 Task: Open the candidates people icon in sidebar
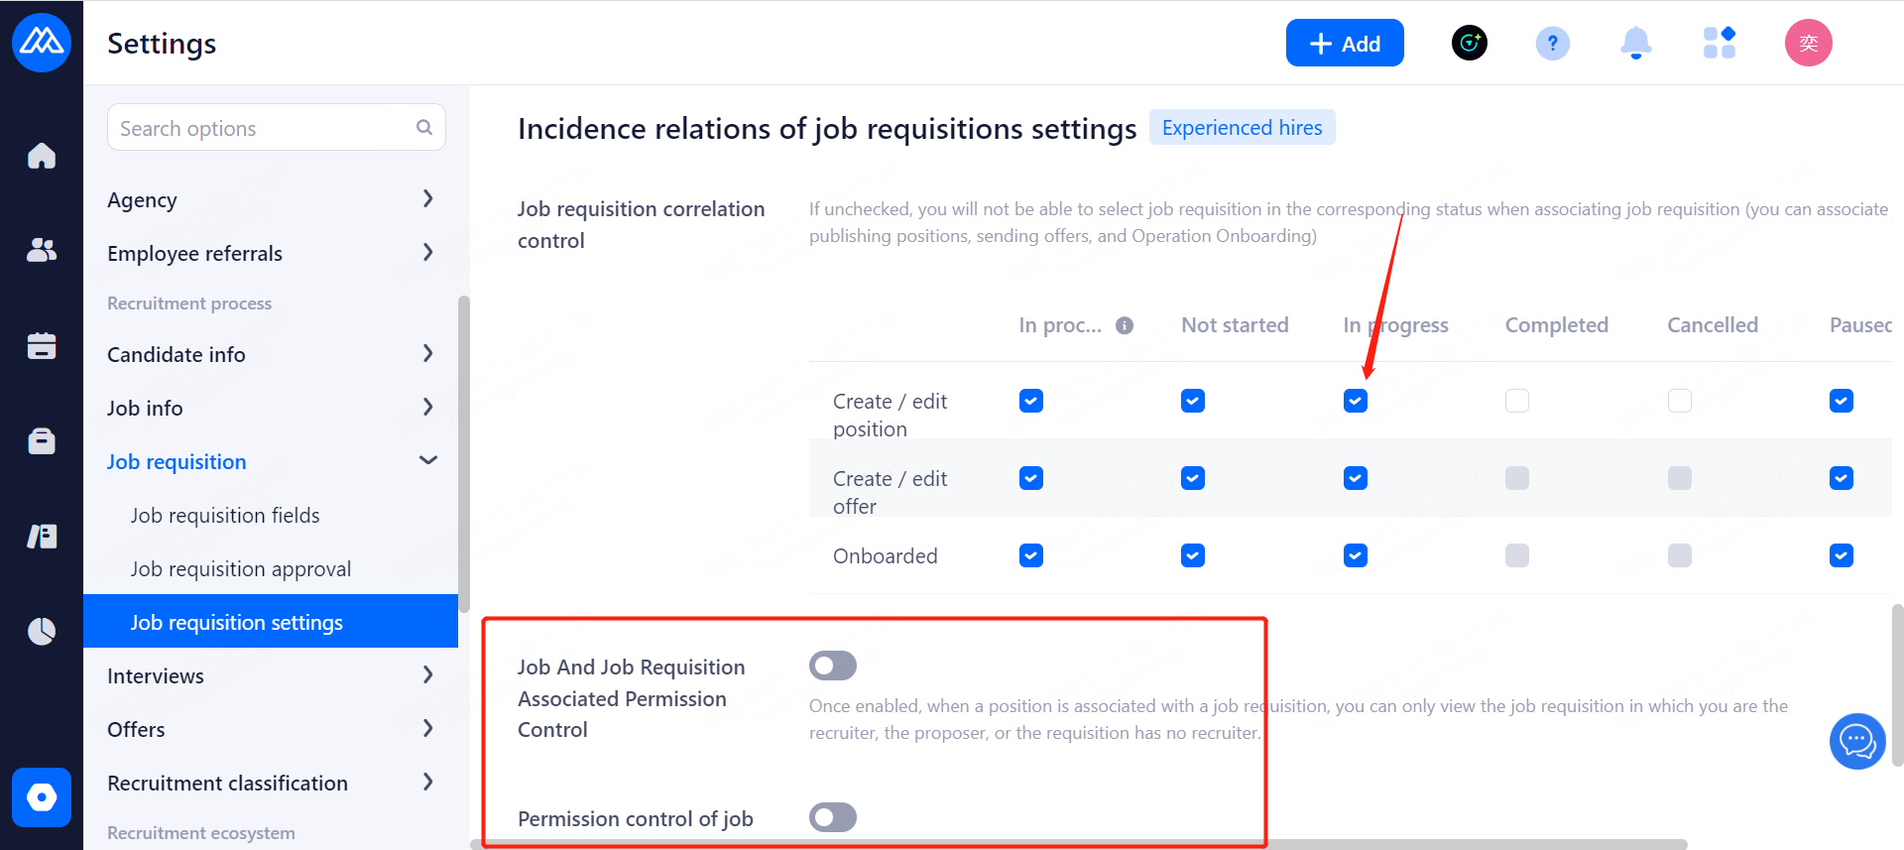(42, 250)
